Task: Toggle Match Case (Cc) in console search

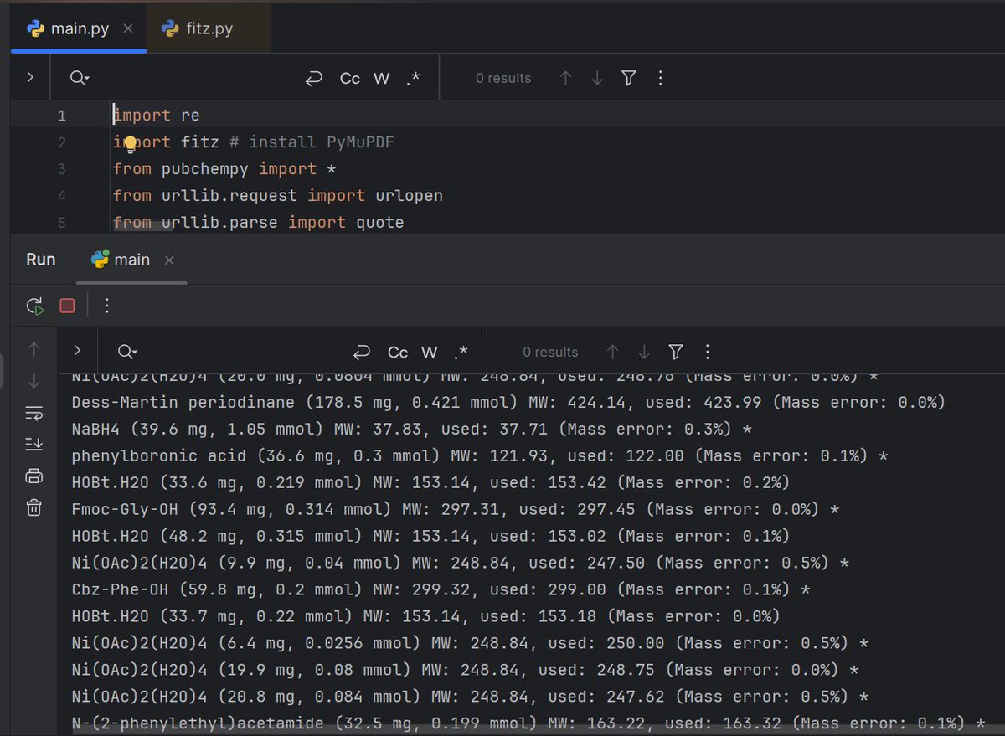Action: click(398, 352)
